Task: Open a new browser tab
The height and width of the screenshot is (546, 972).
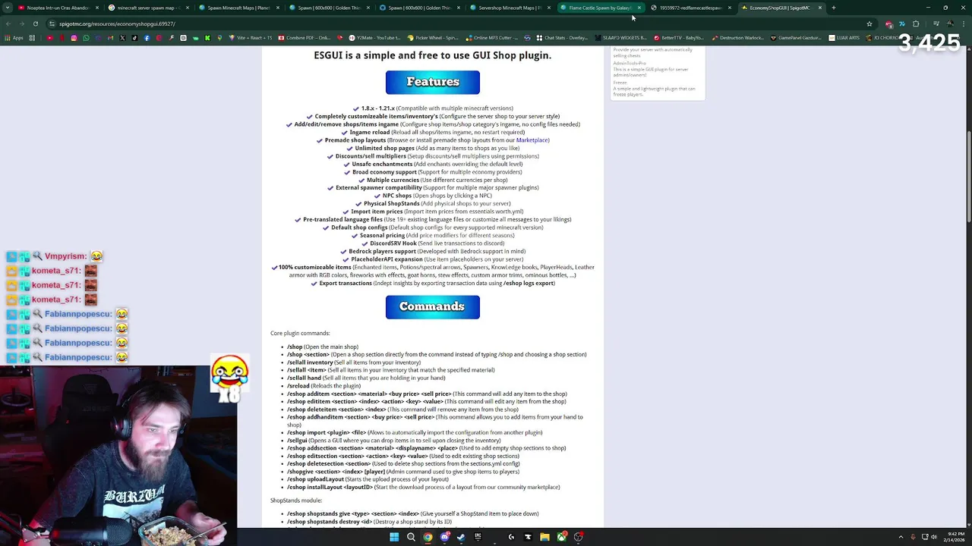Action: tap(833, 8)
